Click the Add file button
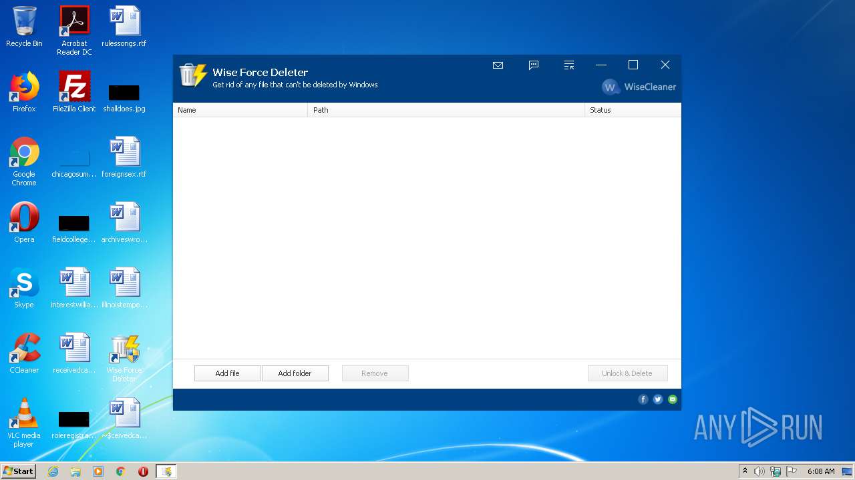 [x=227, y=373]
